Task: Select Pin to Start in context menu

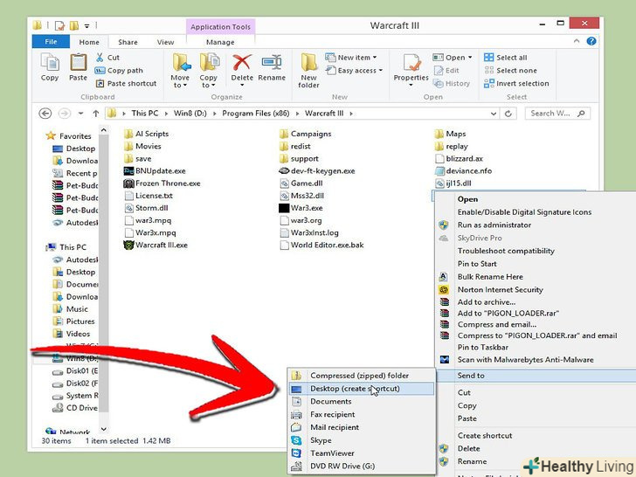Action: pyautogui.click(x=477, y=264)
